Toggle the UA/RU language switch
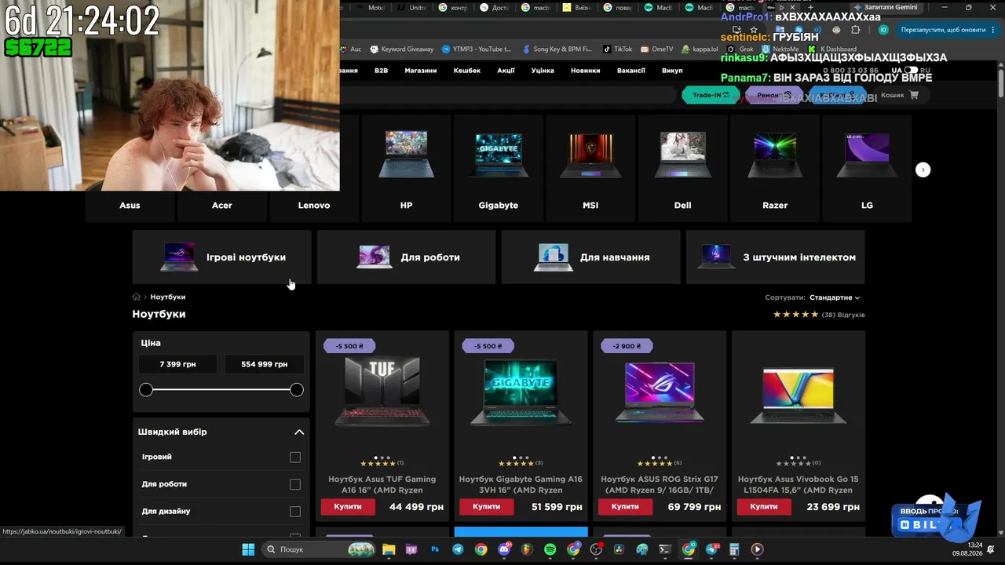The image size is (1005, 565). click(911, 71)
